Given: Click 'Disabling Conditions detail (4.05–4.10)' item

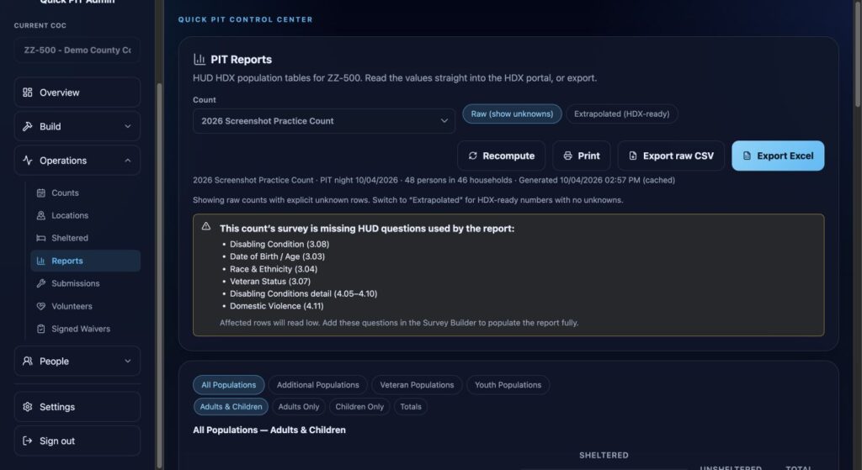Looking at the screenshot, I should (x=303, y=293).
